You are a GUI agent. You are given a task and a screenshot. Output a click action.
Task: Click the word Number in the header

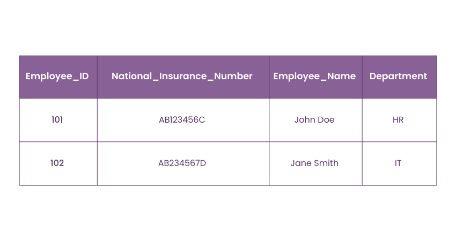tap(233, 76)
